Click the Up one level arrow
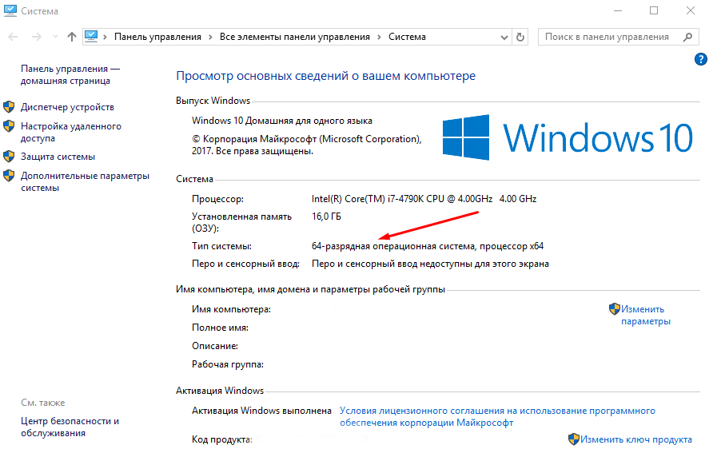The height and width of the screenshot is (453, 709). coord(72,37)
